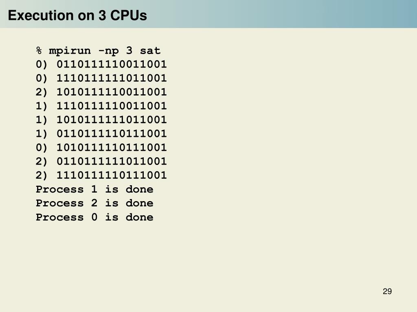This screenshot has height=312, width=417.
Task: Select output line 0) 0110111110011001
Action: (101, 64)
